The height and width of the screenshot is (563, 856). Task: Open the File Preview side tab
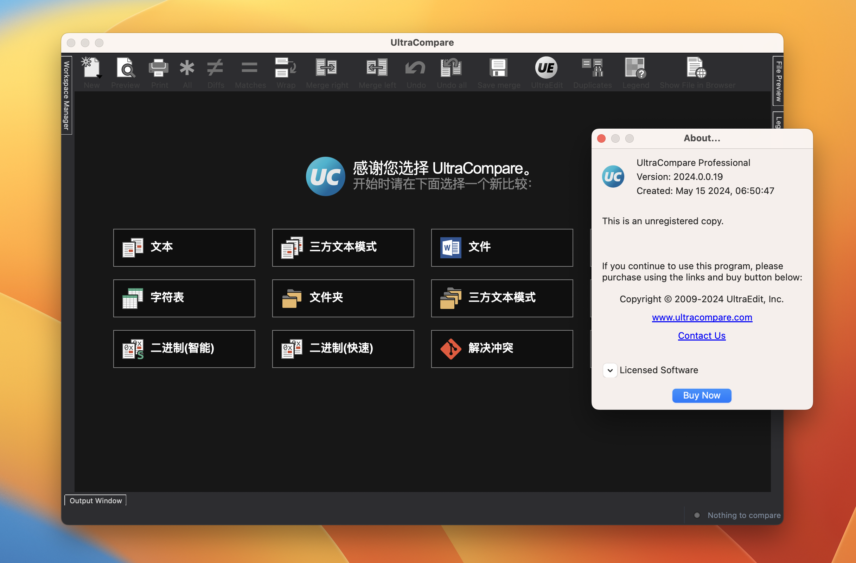778,81
